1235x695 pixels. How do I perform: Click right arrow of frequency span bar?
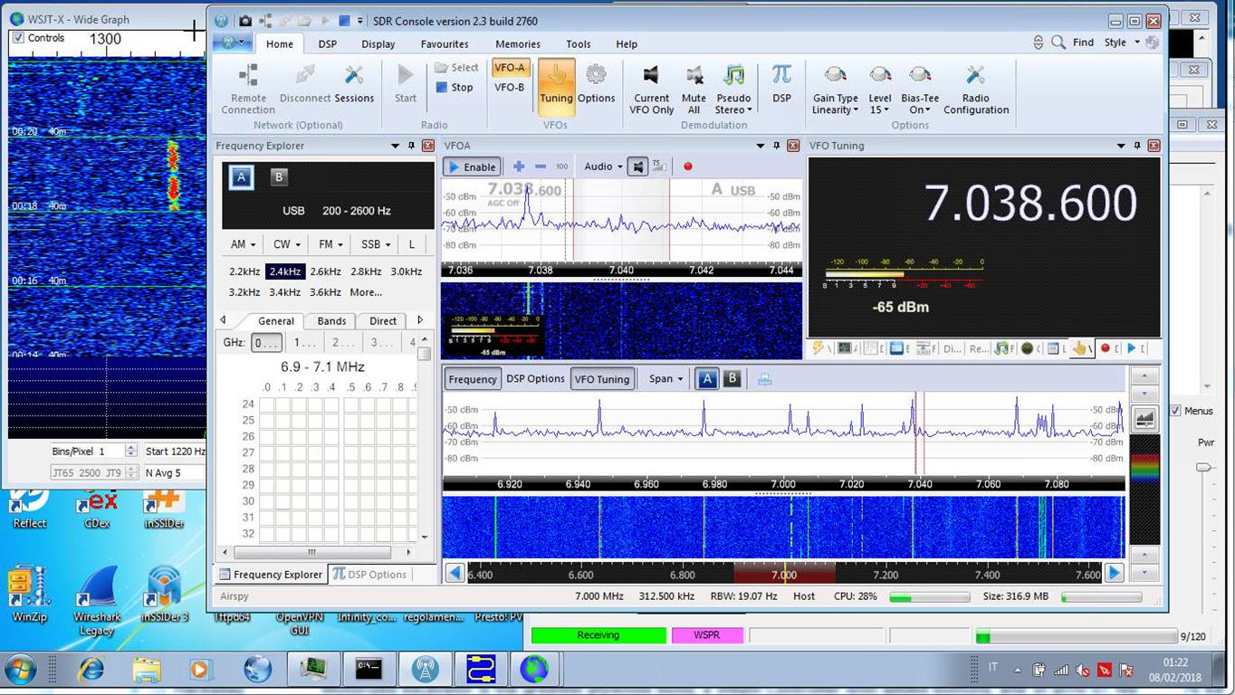coord(1115,573)
